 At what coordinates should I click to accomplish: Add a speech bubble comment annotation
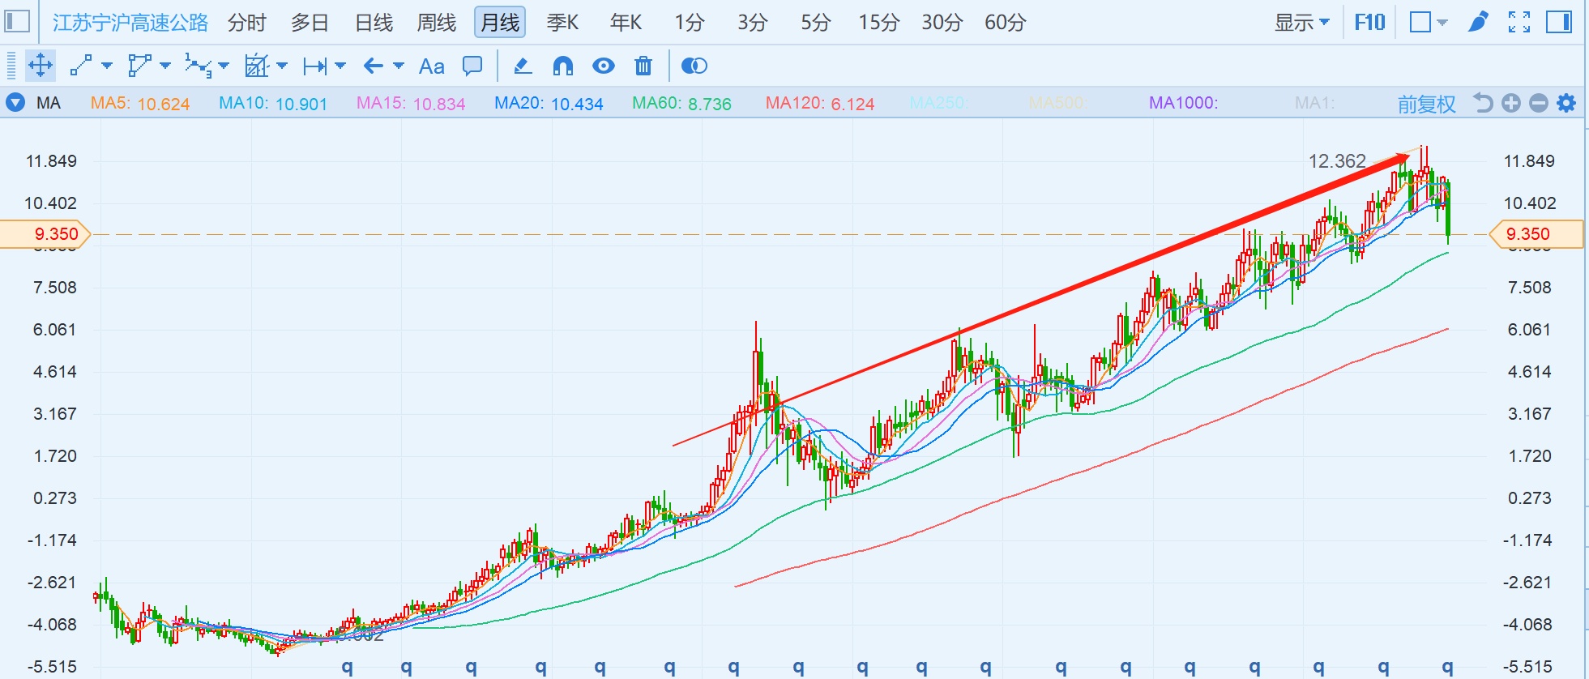coord(472,66)
